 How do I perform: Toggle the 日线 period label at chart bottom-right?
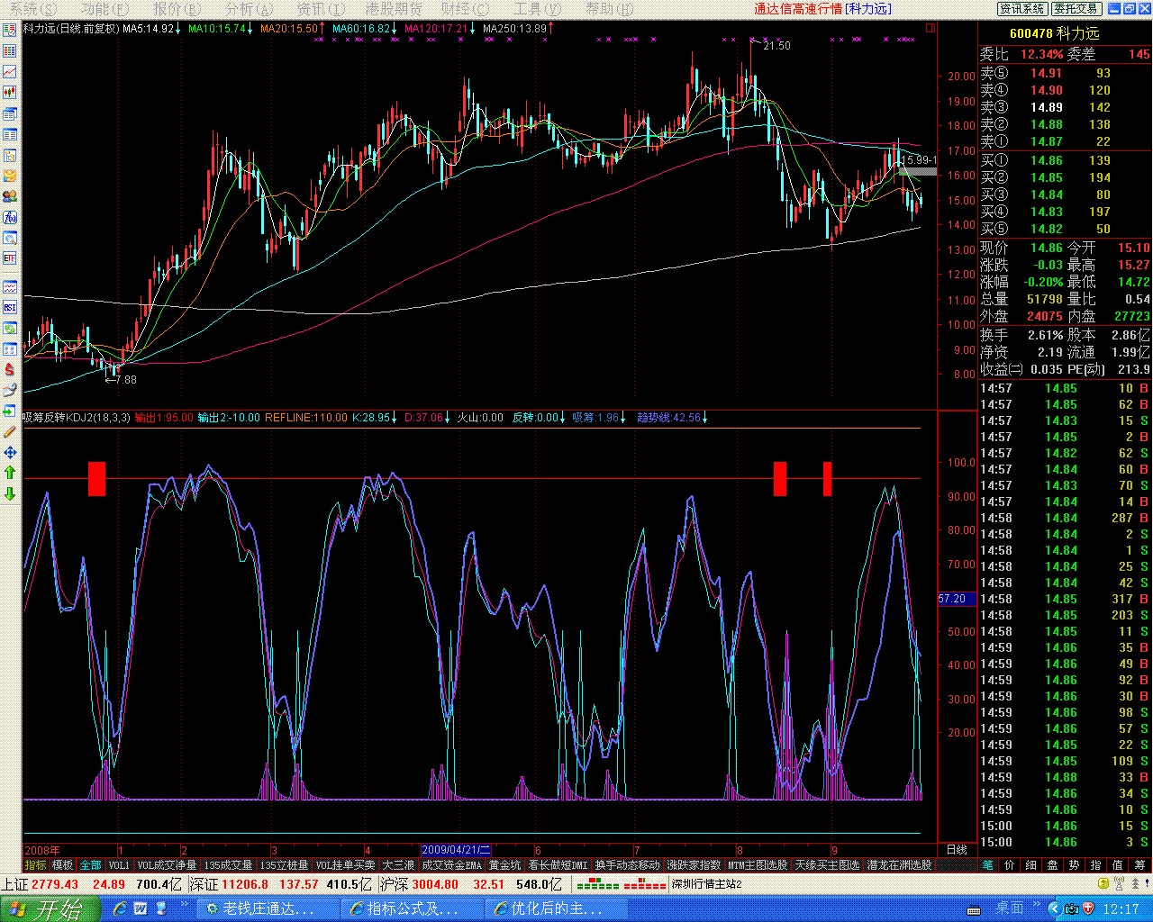(957, 850)
